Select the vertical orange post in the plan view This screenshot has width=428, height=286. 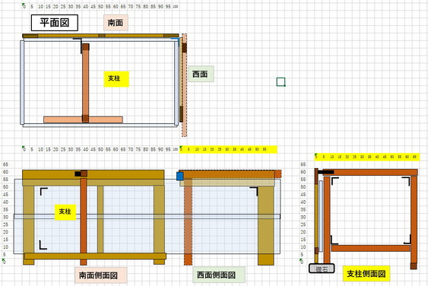[85, 82]
